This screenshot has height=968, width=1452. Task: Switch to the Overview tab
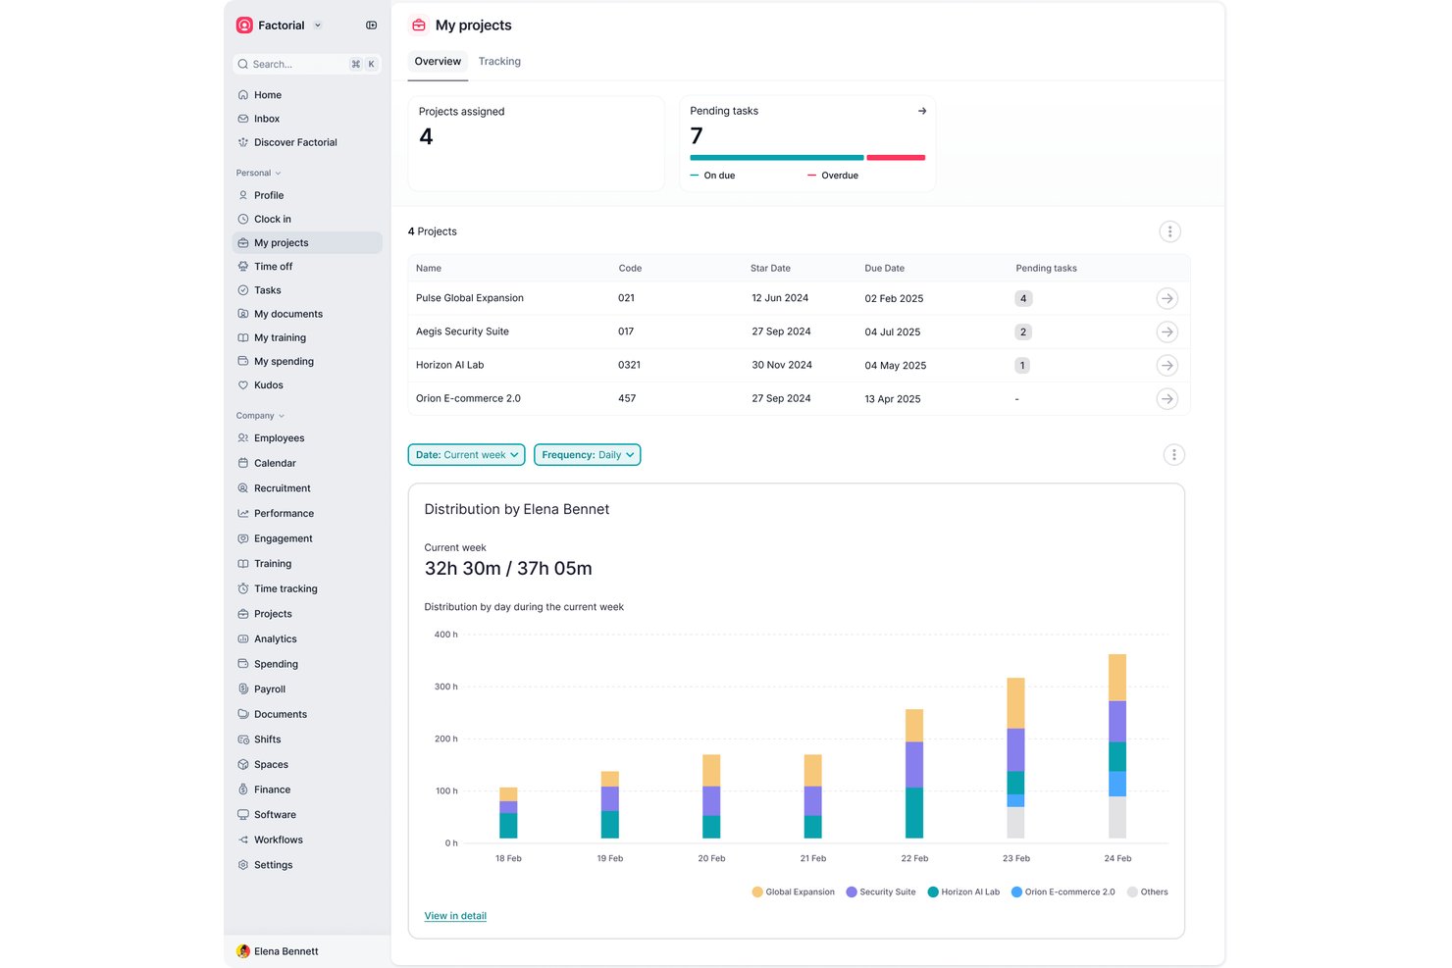pyautogui.click(x=438, y=62)
